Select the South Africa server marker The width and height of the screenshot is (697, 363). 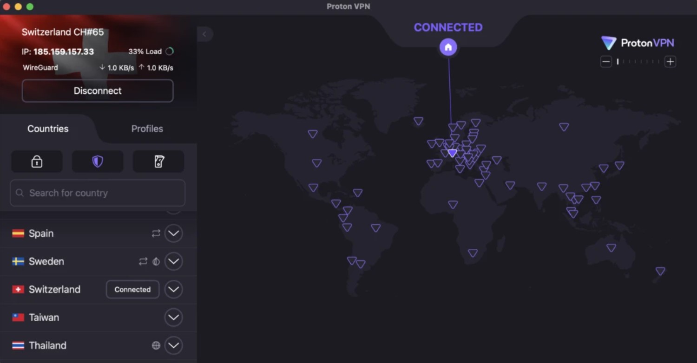(473, 253)
